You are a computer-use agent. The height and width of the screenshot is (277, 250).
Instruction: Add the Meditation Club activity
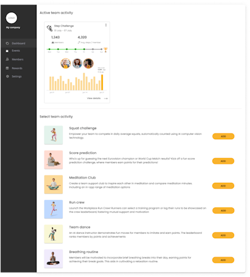(x=224, y=186)
